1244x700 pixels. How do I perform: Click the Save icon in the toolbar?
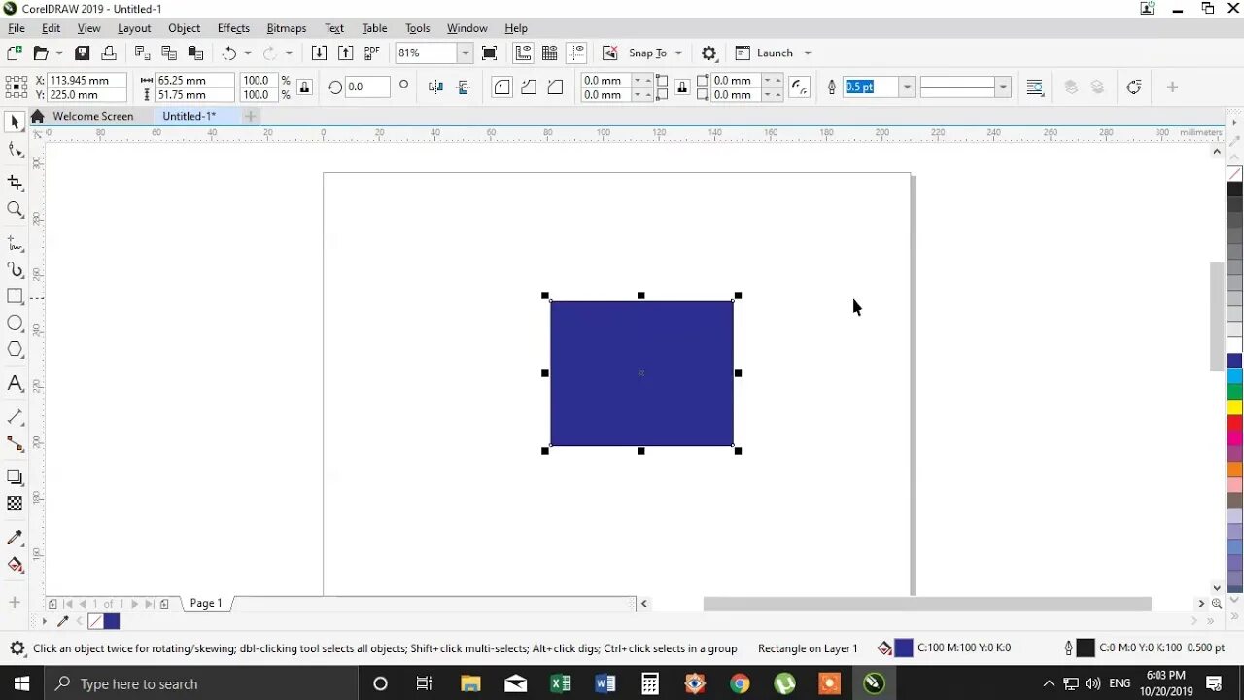83,53
